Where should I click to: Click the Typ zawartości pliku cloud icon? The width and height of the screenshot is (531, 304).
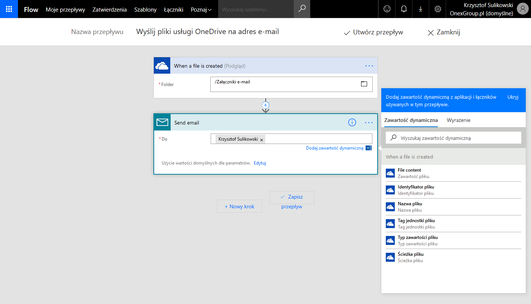coord(390,240)
